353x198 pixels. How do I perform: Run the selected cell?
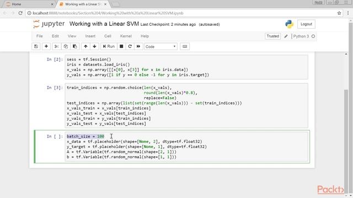pyautogui.click(x=109, y=46)
